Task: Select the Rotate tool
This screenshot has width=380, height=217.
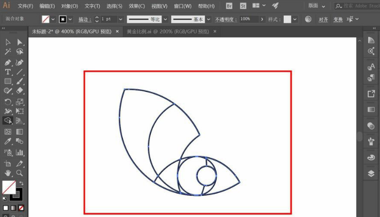Action: coord(8,102)
